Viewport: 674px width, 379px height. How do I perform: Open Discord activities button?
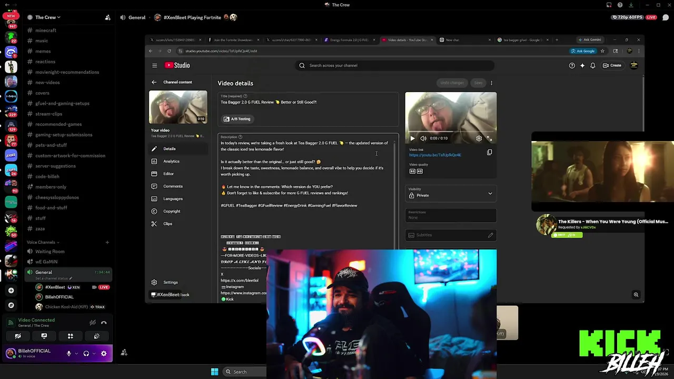tap(70, 336)
